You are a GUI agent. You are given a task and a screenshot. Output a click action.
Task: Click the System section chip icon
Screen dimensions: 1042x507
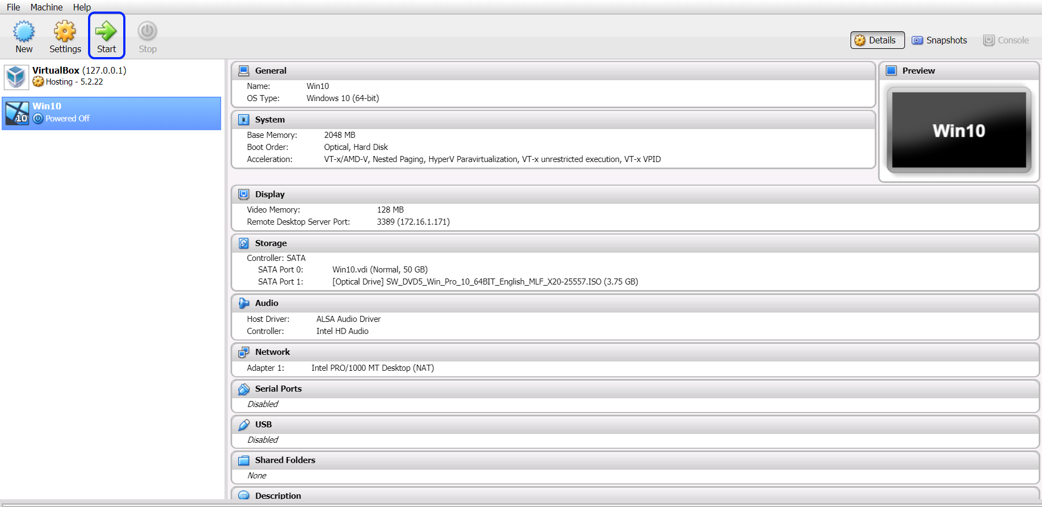(x=244, y=120)
